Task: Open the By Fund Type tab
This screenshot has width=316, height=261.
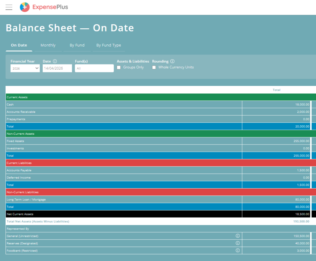Action: 108,45
